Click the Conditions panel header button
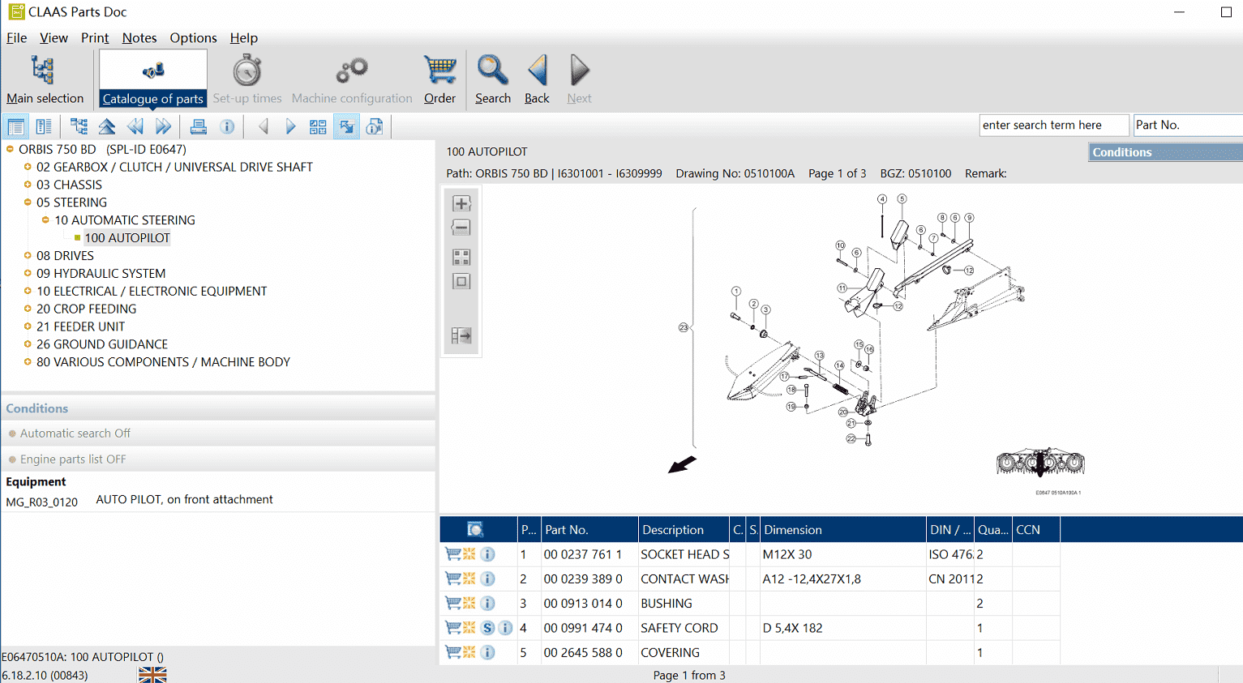 [1165, 152]
